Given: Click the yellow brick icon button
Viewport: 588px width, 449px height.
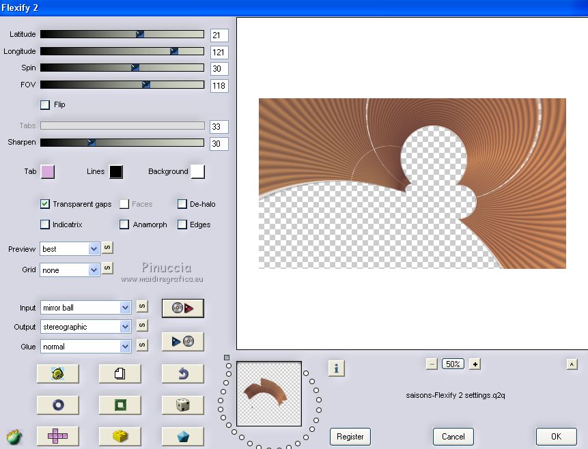Looking at the screenshot, I should 120,436.
